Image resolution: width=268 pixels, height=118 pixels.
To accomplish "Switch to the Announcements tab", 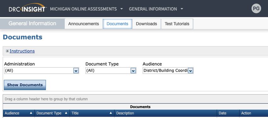I will coord(84,24).
